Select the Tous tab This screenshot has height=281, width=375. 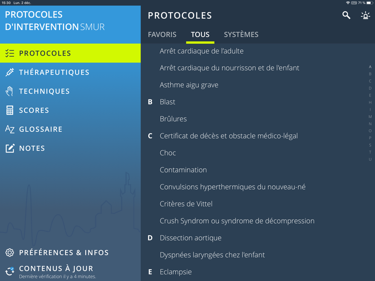pyautogui.click(x=200, y=34)
